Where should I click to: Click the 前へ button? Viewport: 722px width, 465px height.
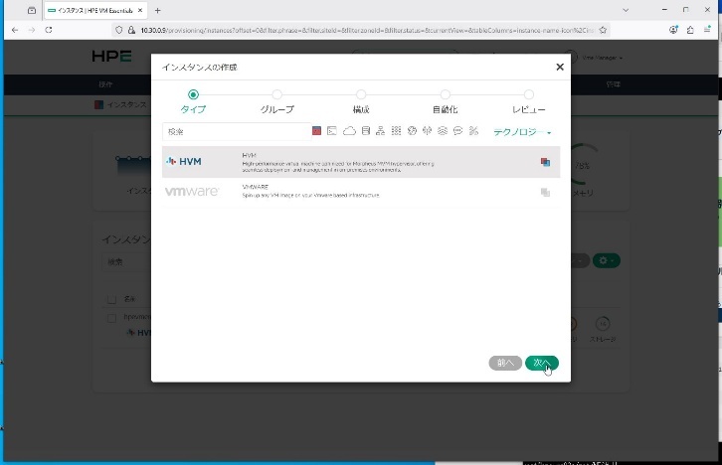(505, 363)
